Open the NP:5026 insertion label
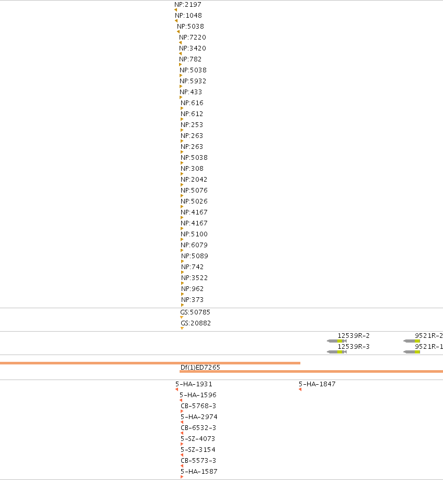The height and width of the screenshot is (480, 443). 194,201
